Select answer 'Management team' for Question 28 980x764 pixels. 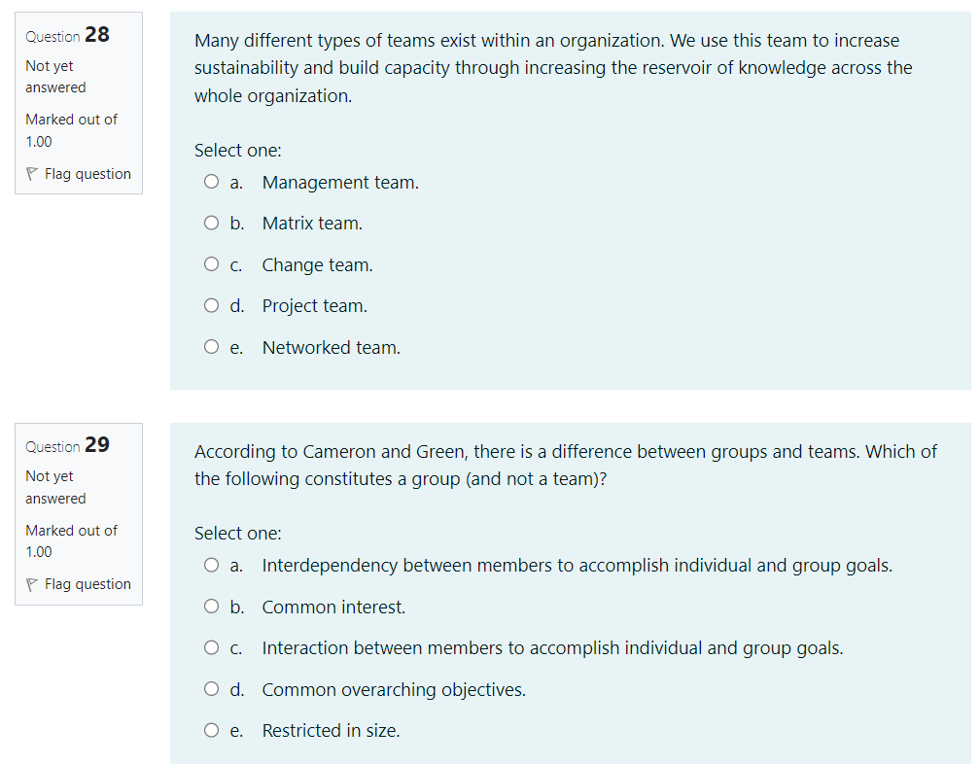[211, 181]
